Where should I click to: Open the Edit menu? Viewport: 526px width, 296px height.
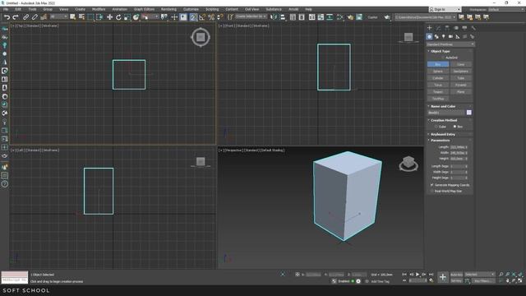pyautogui.click(x=18, y=9)
